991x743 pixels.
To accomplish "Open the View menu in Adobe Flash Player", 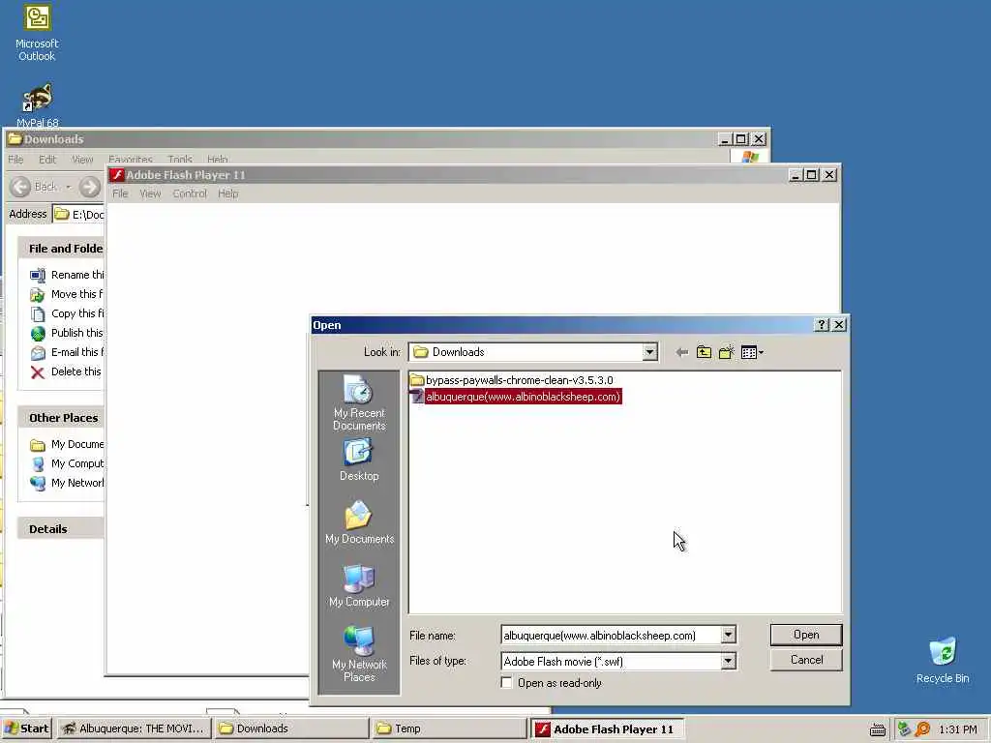I will tap(150, 193).
